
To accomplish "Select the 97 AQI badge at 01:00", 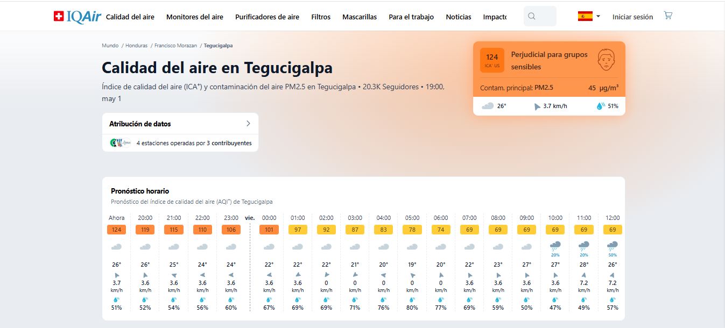I will tap(298, 230).
